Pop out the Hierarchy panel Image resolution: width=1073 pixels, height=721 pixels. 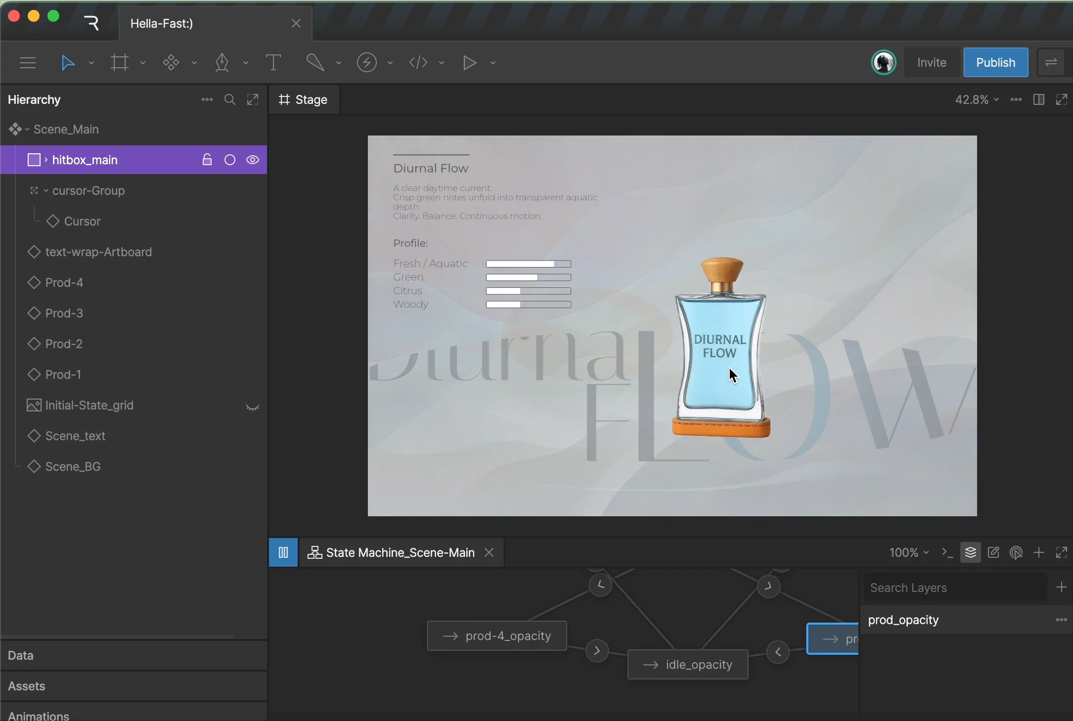[x=253, y=100]
